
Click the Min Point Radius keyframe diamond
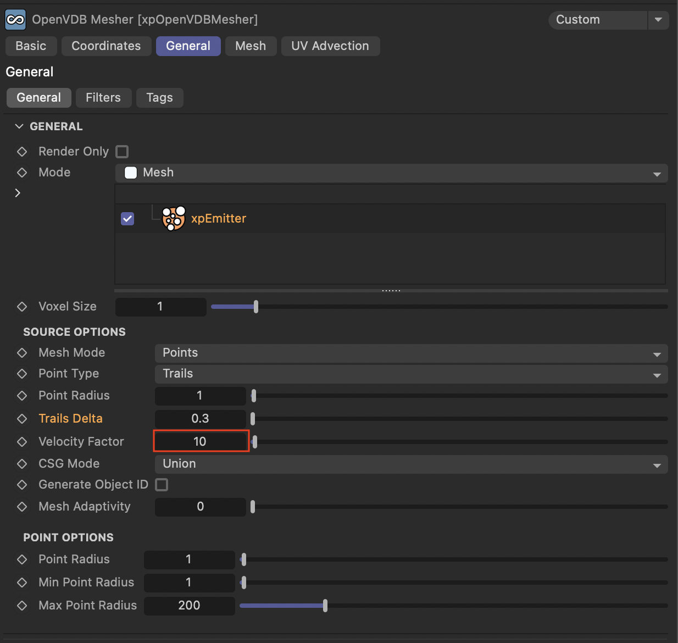click(x=22, y=582)
